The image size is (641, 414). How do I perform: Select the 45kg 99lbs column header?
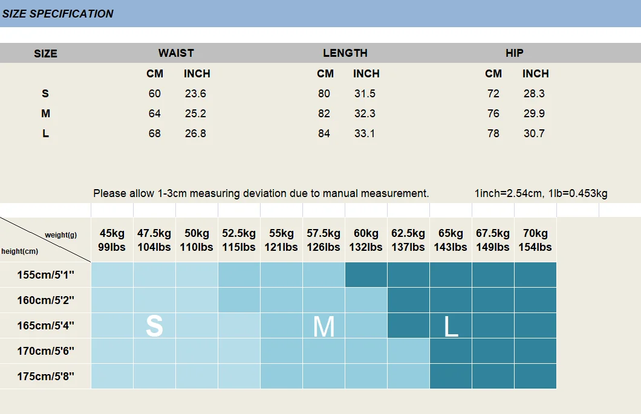pos(112,241)
